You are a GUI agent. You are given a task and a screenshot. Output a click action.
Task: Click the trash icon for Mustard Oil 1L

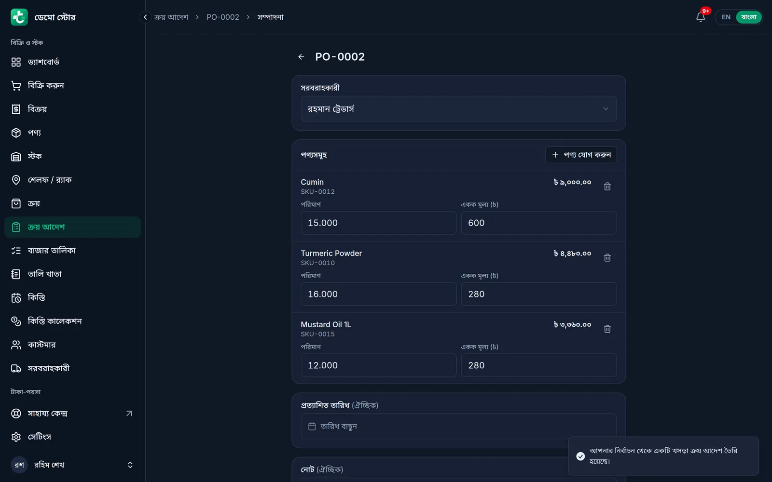pyautogui.click(x=607, y=329)
